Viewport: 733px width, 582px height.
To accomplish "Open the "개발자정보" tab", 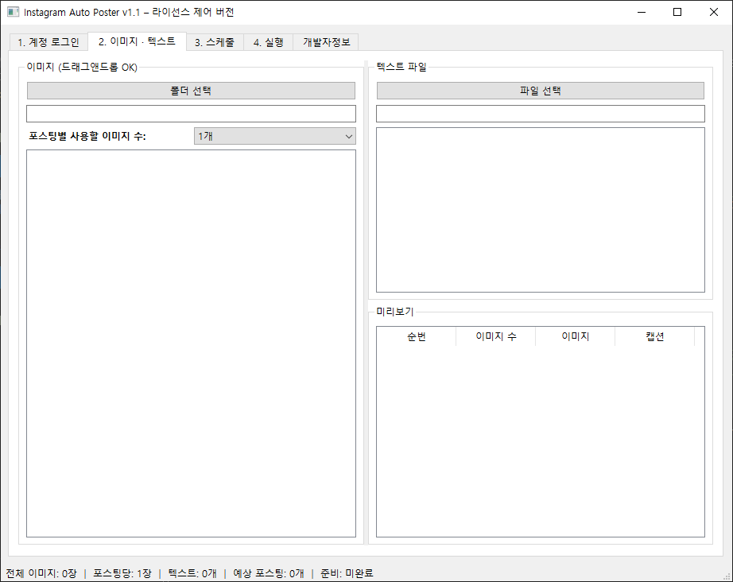I will tap(324, 42).
